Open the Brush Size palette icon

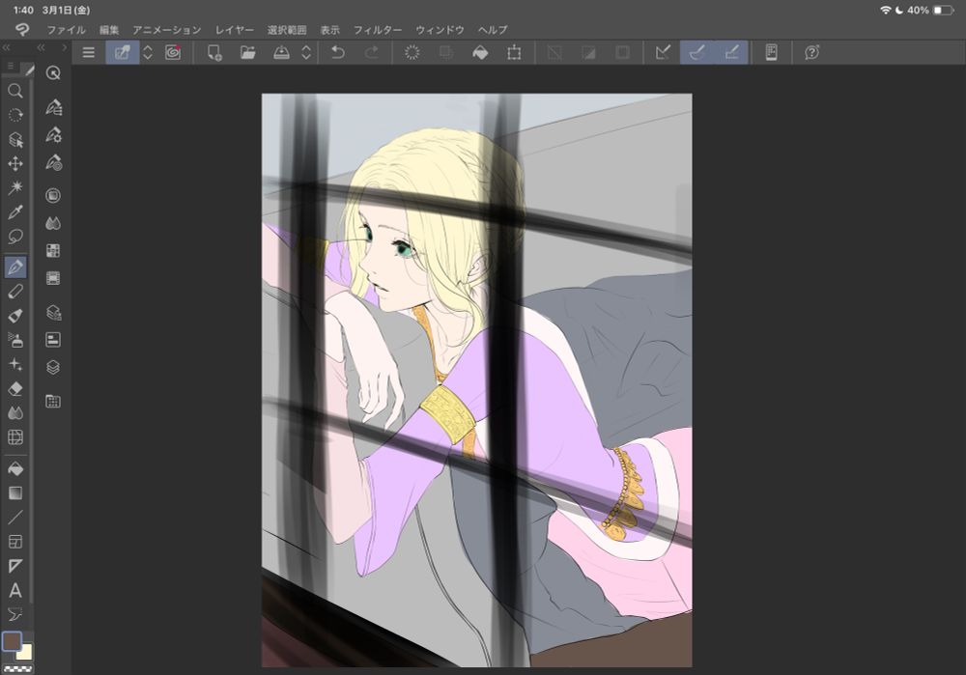click(53, 163)
